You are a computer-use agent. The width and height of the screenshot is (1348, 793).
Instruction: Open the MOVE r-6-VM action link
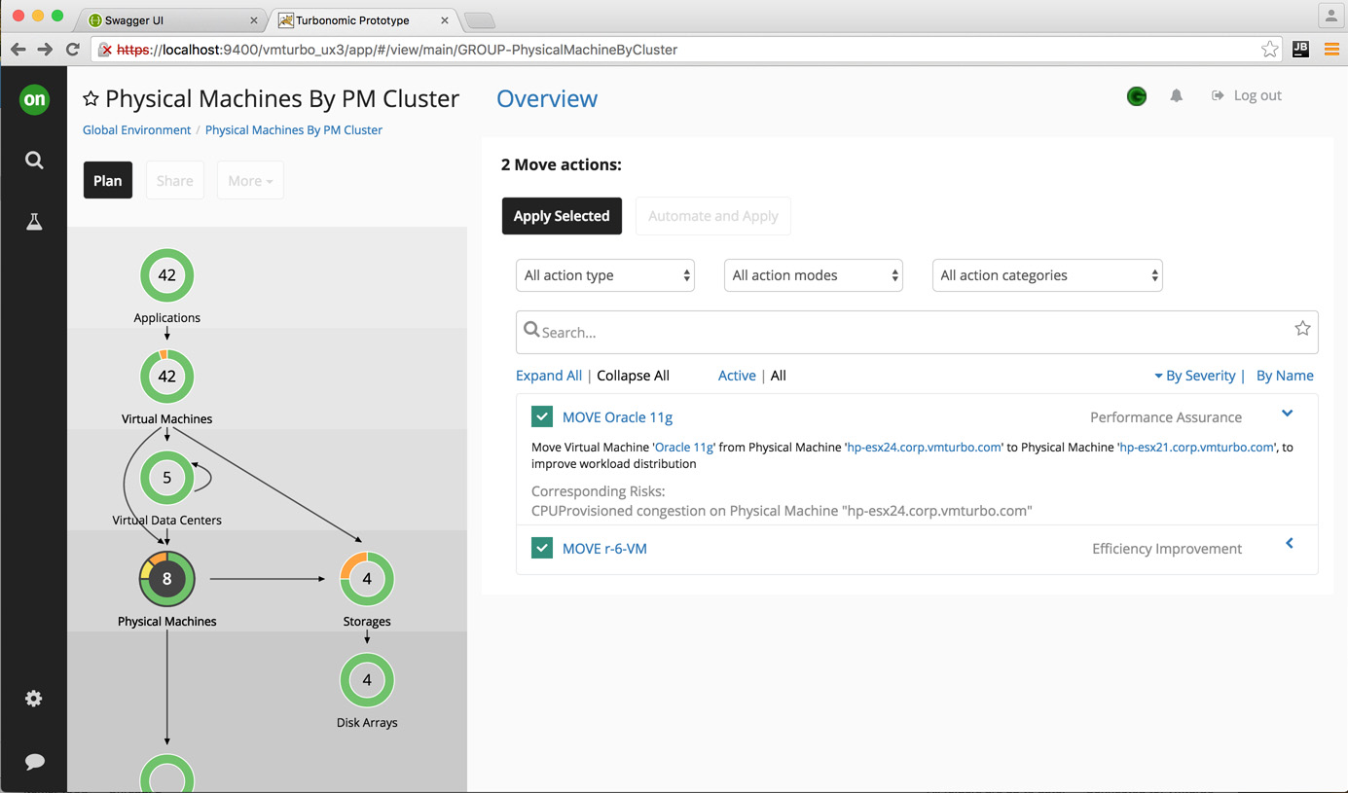[604, 548]
